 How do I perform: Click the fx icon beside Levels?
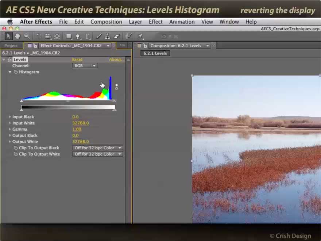point(10,60)
